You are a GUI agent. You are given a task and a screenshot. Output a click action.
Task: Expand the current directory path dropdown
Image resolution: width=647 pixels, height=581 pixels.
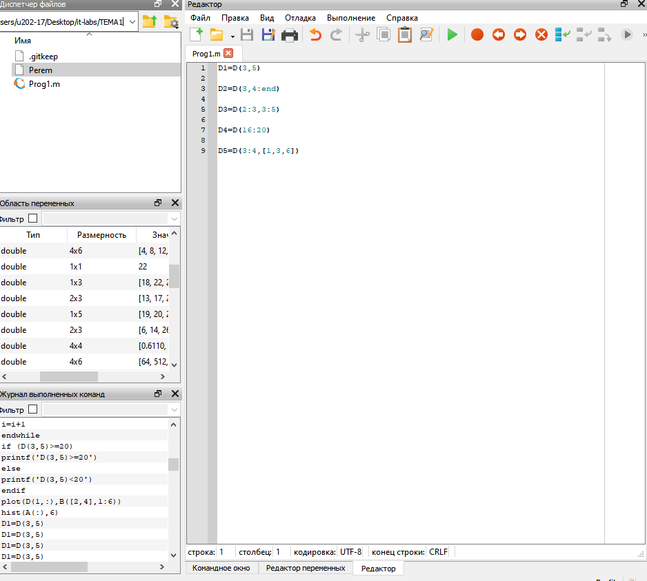[132, 21]
